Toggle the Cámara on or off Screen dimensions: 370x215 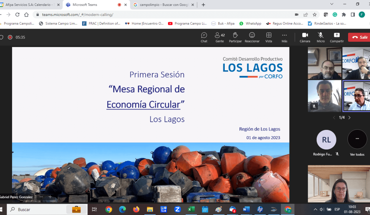point(305,37)
